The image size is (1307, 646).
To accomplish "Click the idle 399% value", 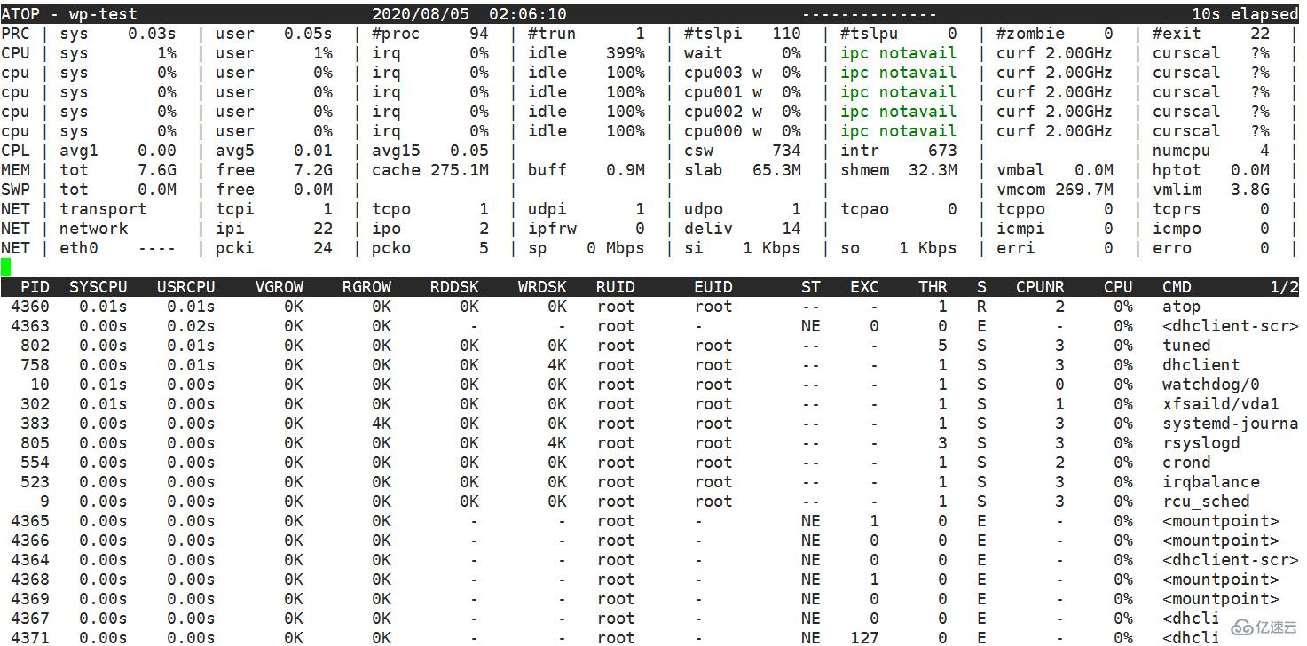I will click(x=626, y=53).
